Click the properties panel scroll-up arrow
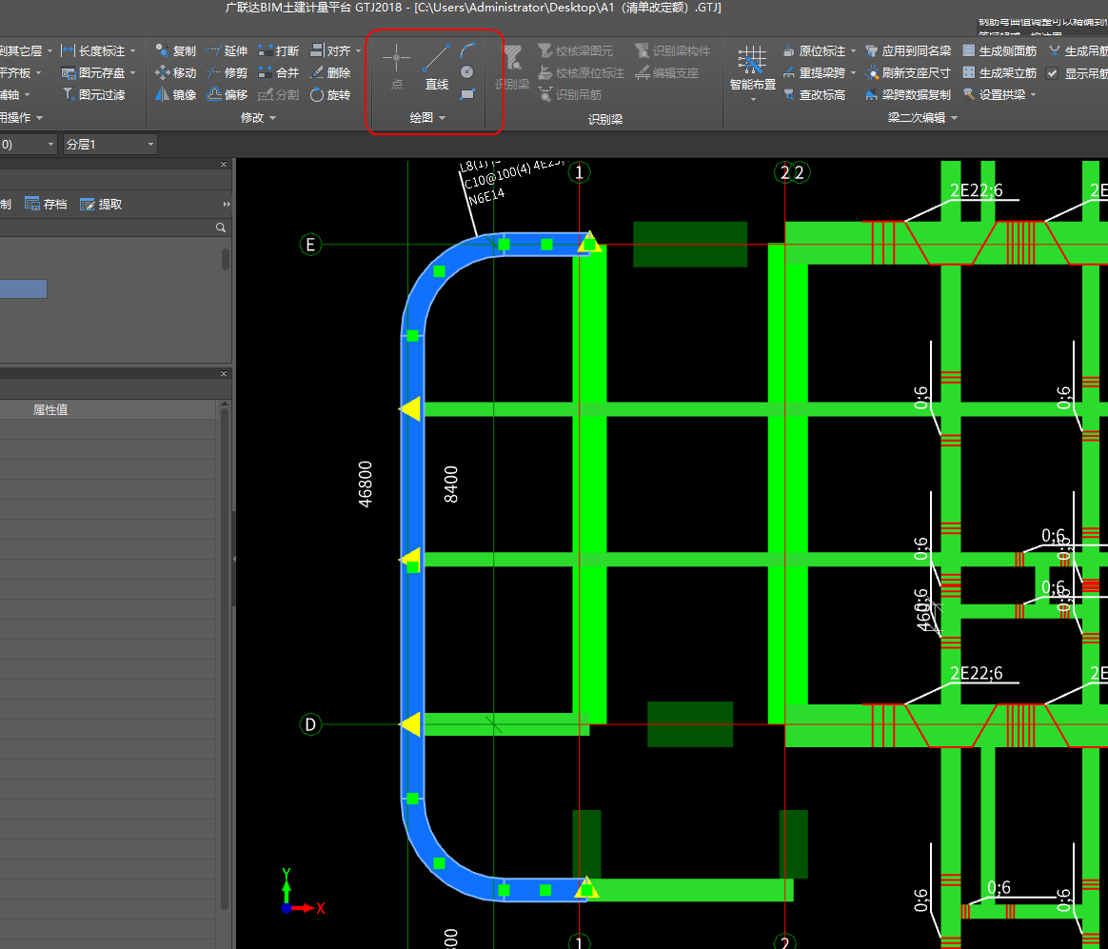 coord(225,405)
